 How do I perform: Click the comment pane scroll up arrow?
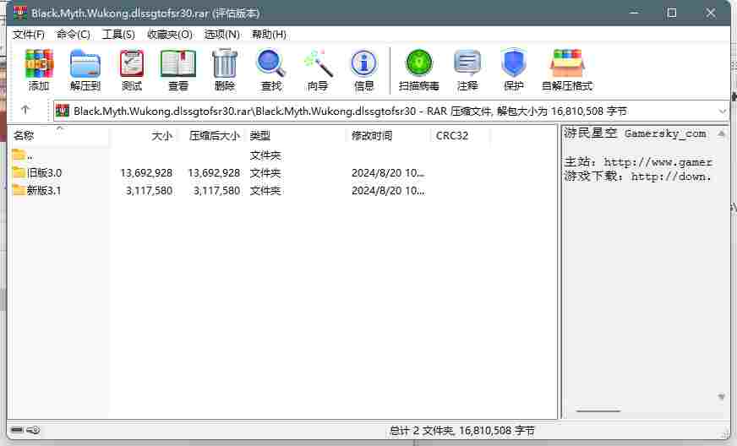(x=721, y=134)
